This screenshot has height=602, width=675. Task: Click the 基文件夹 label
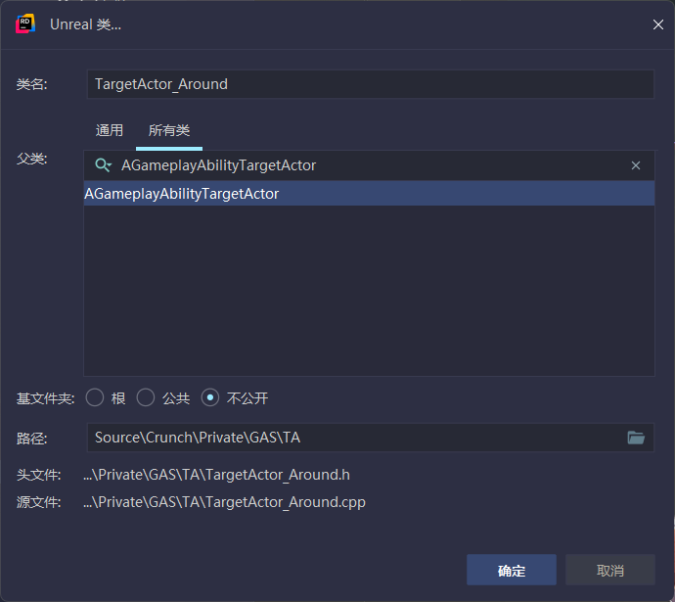pyautogui.click(x=46, y=398)
